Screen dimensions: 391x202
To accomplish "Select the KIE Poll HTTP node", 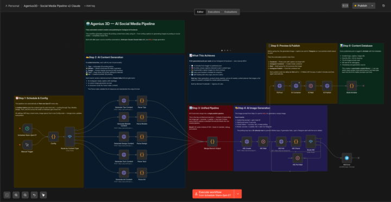I will pyautogui.click(x=281, y=142).
